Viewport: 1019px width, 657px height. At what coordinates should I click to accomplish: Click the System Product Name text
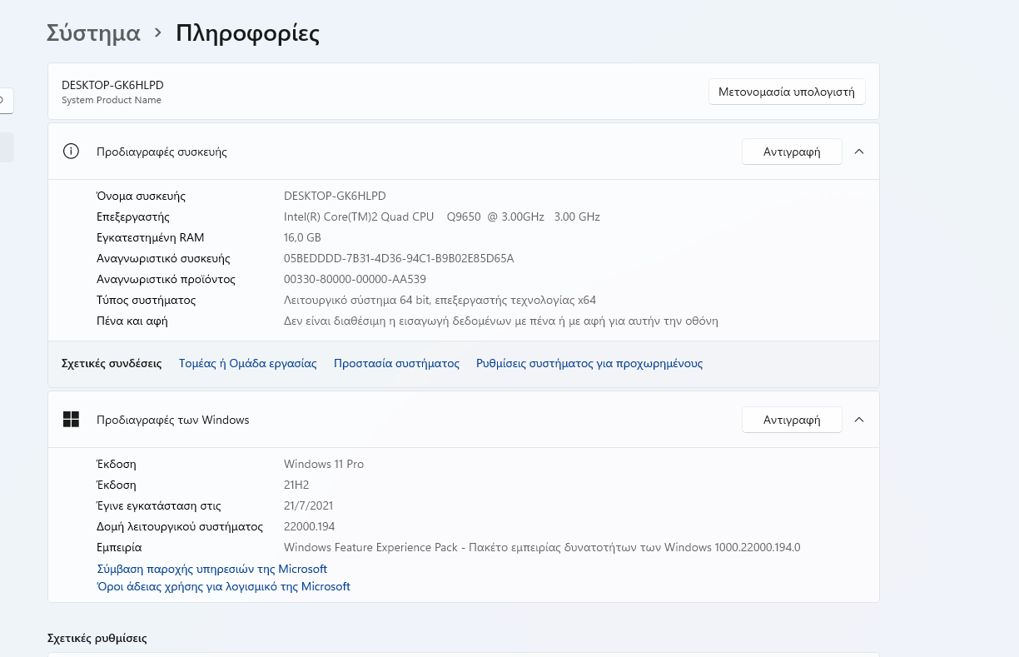point(112,100)
